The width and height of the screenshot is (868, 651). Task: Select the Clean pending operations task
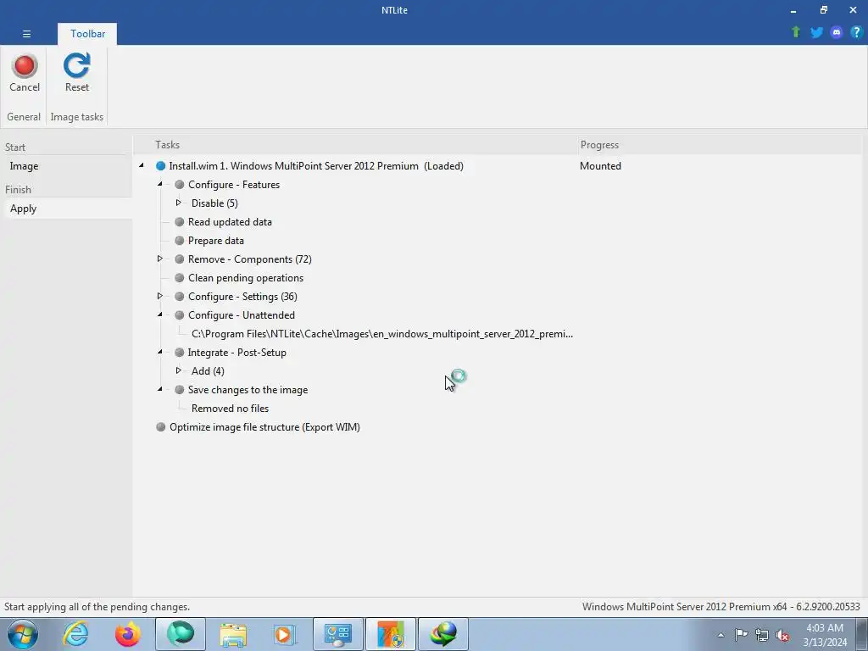click(246, 278)
